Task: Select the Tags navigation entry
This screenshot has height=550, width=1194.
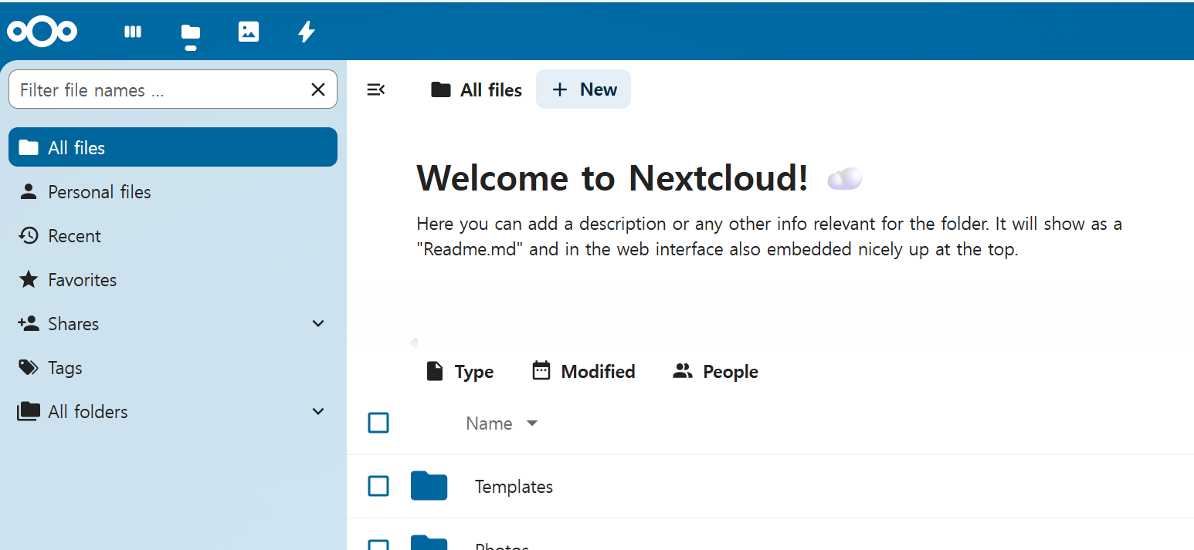Action: (173, 367)
